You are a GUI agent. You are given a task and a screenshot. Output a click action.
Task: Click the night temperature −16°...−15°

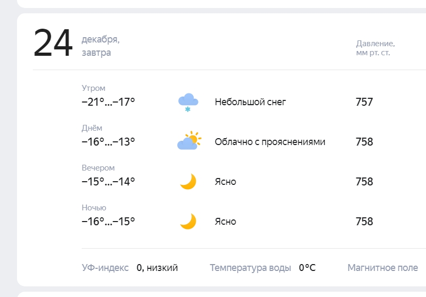click(x=108, y=222)
